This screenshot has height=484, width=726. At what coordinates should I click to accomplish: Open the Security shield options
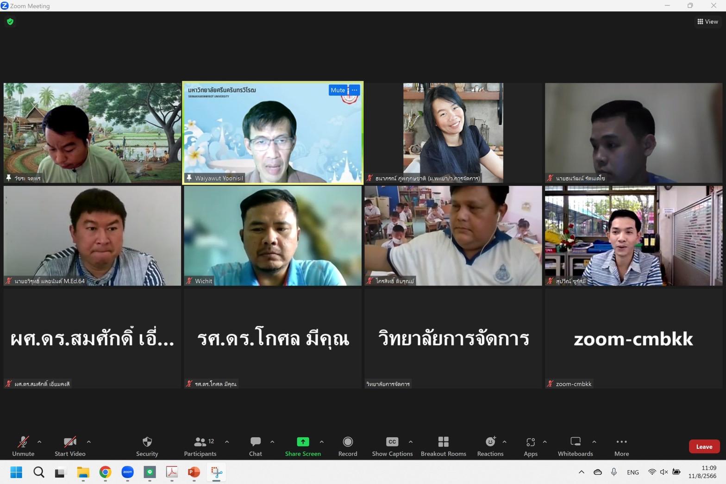[x=147, y=446]
